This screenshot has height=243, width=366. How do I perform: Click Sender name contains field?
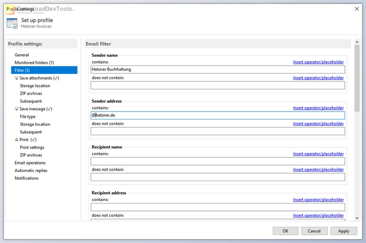(218, 69)
